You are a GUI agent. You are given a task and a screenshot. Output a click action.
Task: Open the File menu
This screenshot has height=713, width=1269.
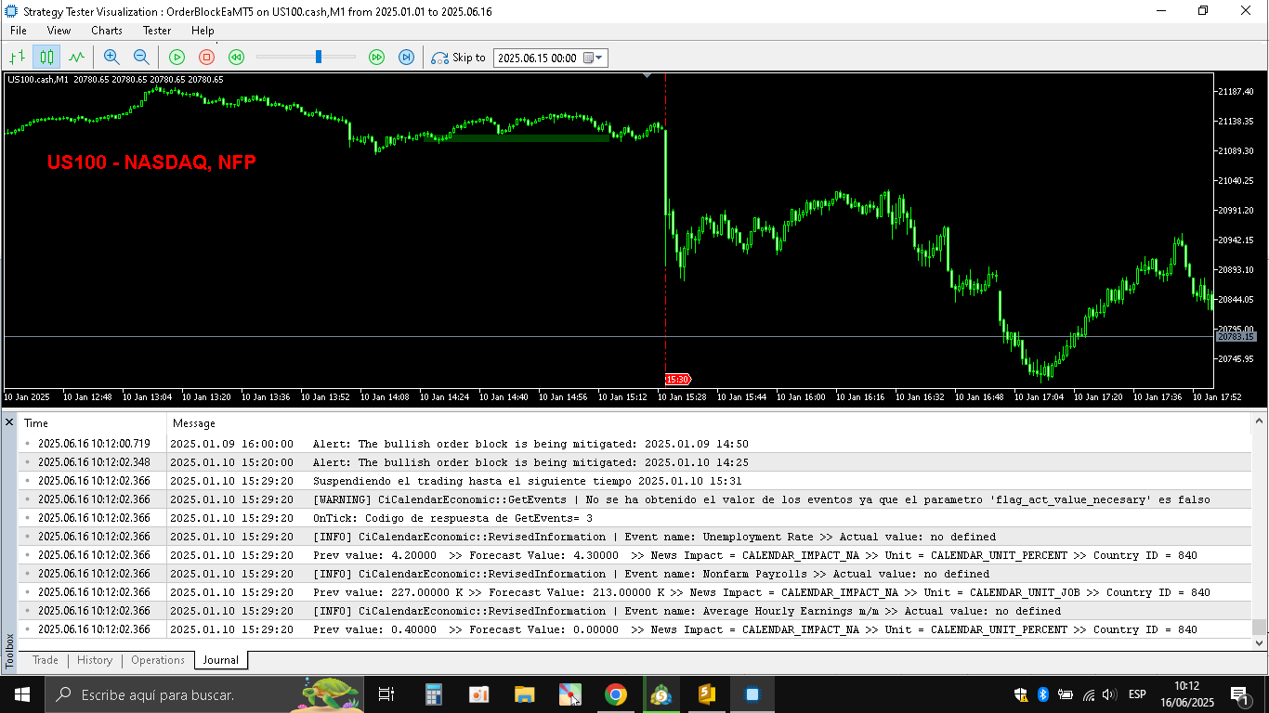[x=19, y=31]
